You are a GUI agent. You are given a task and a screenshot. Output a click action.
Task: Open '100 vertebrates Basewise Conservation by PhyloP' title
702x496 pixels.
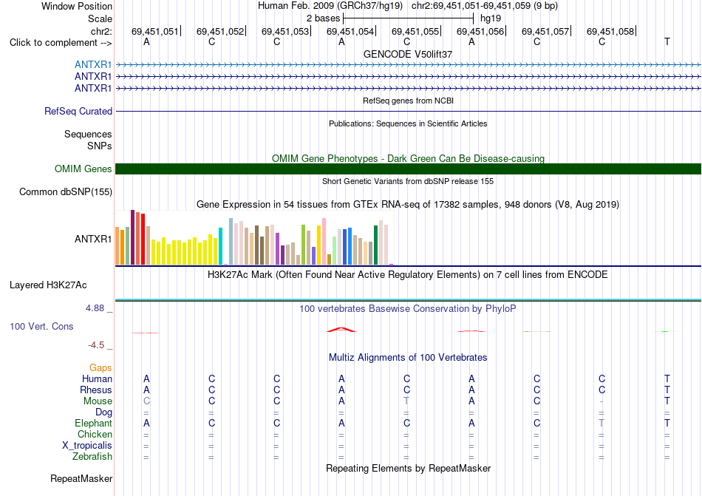point(408,308)
